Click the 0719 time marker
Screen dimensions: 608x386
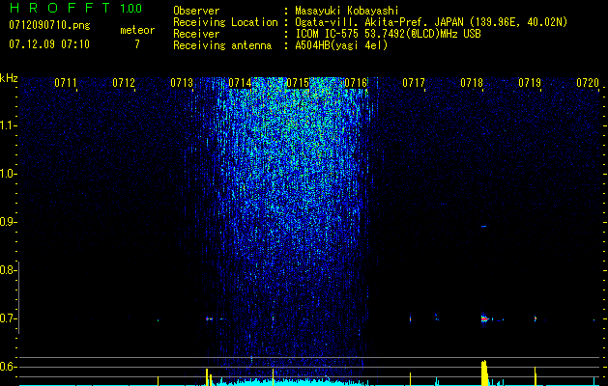point(530,83)
